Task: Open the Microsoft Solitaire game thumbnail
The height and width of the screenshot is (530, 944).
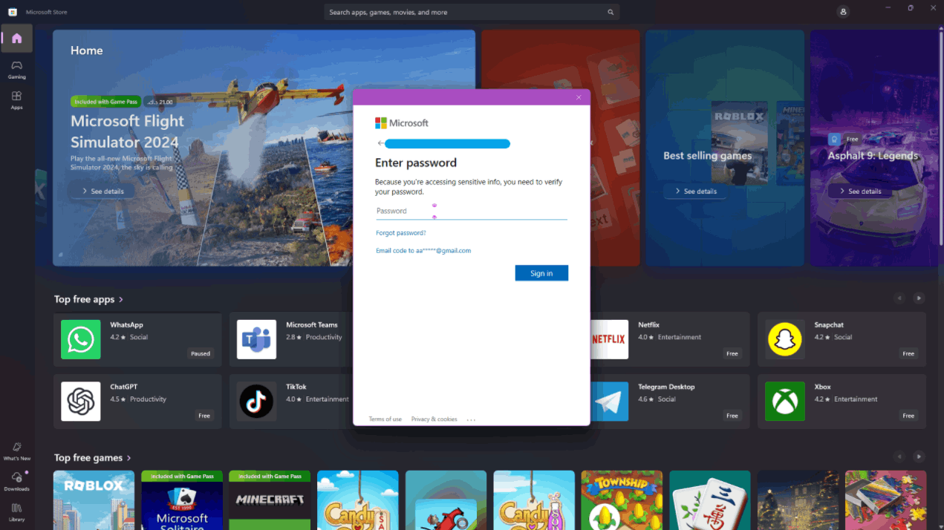Action: [182, 500]
